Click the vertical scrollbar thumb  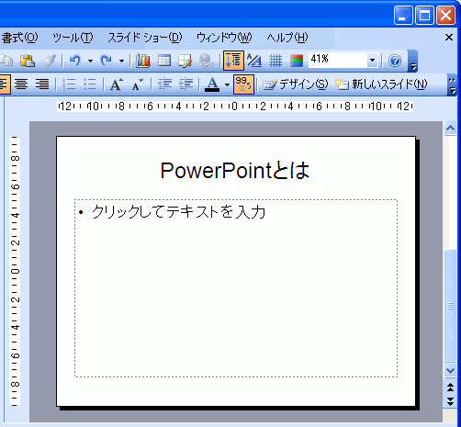(x=450, y=305)
